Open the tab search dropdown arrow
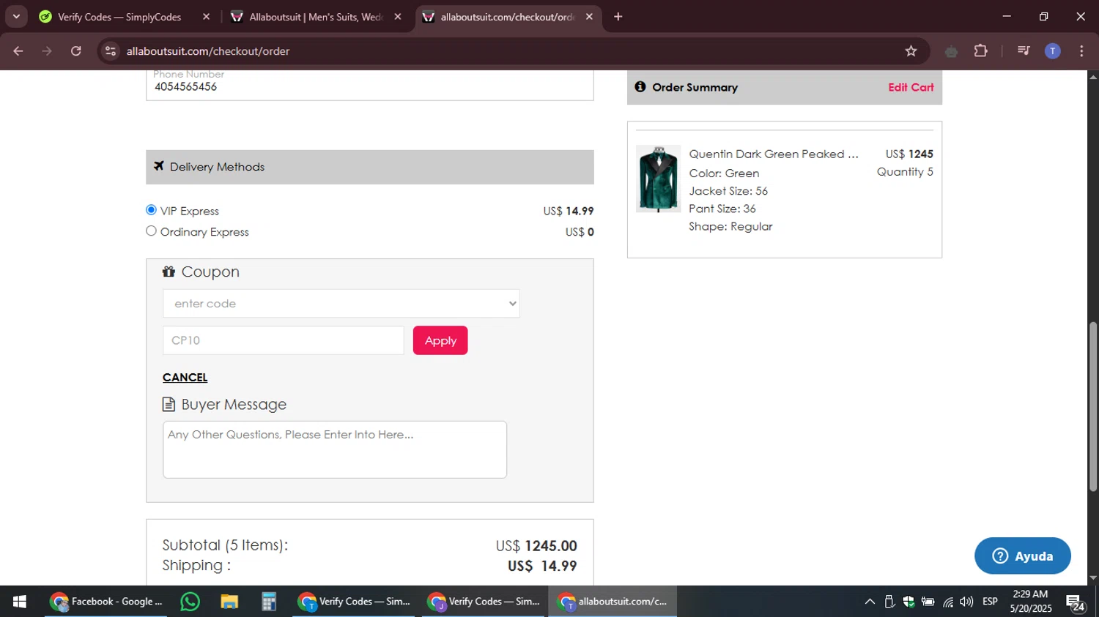Screen dimensions: 1099x617 16,17
